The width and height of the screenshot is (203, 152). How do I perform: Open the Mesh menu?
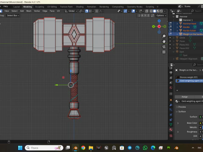(x=29, y=11)
